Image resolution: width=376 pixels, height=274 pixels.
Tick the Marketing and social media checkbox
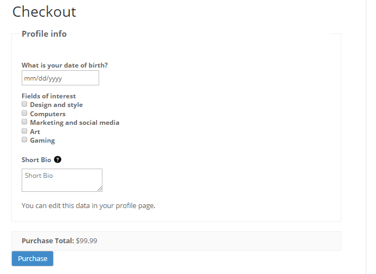[24, 122]
